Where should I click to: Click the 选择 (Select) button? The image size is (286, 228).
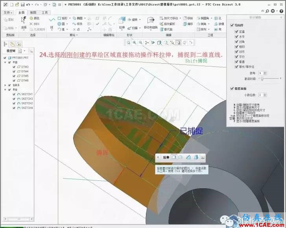[x=24, y=23]
